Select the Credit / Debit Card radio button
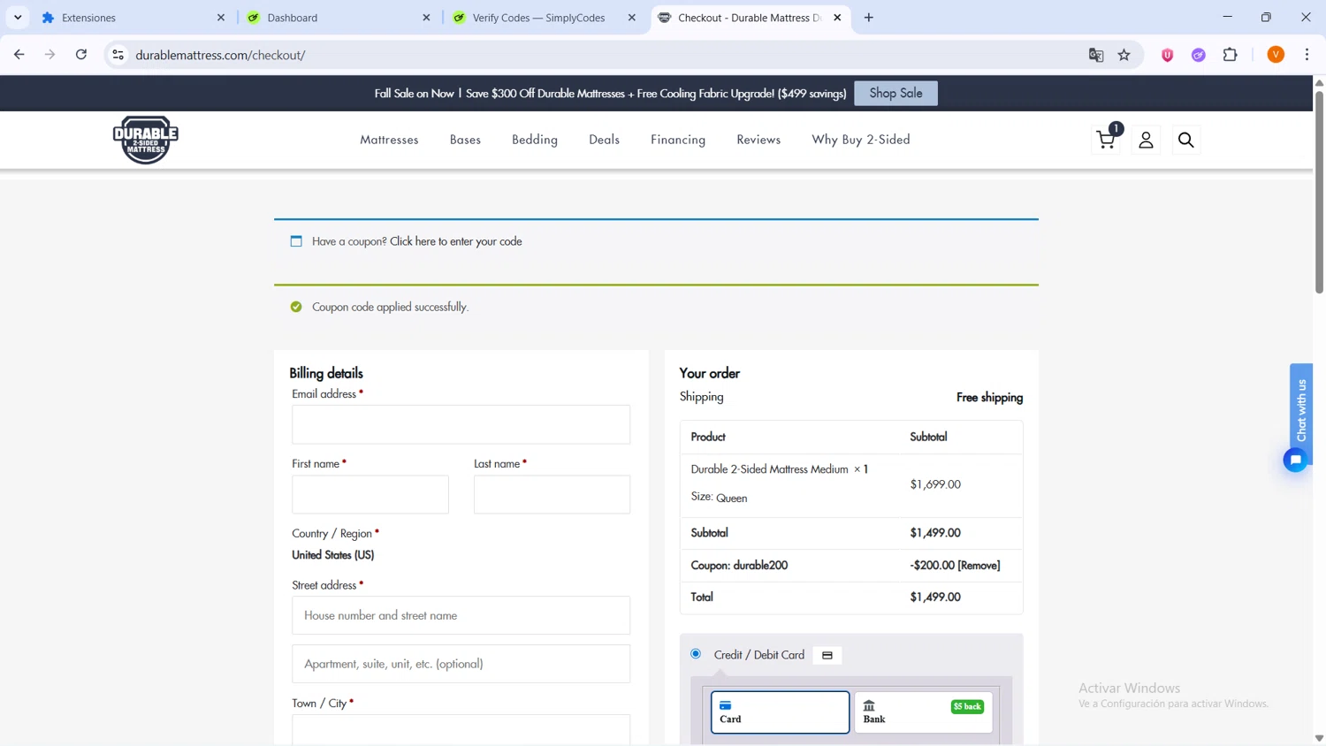The width and height of the screenshot is (1326, 746). 696,654
